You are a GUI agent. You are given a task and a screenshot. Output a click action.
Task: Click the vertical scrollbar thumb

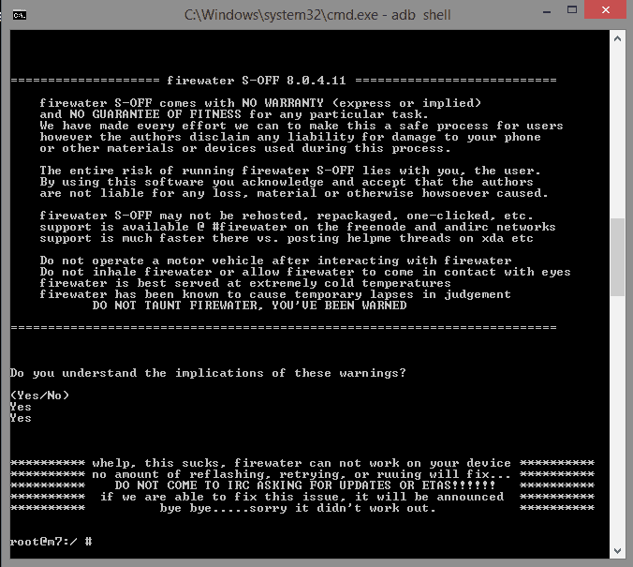(x=617, y=257)
